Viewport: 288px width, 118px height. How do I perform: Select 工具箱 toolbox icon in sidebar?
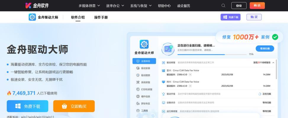138,111
